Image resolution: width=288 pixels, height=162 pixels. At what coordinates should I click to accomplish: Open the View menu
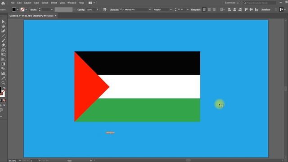(62, 3)
